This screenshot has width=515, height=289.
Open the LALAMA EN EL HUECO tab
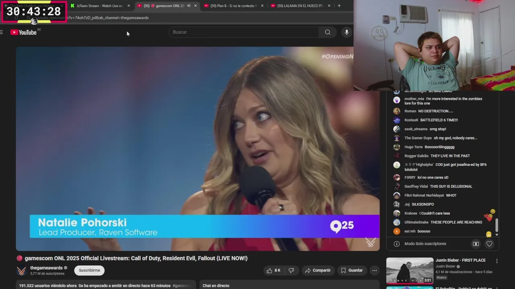[300, 6]
